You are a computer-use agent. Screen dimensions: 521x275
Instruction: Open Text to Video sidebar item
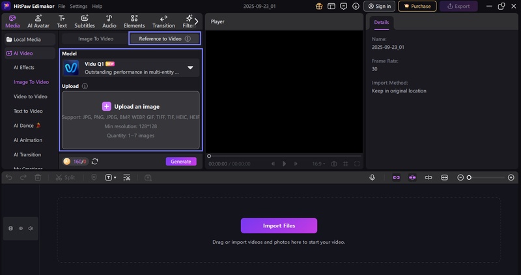coord(28,111)
